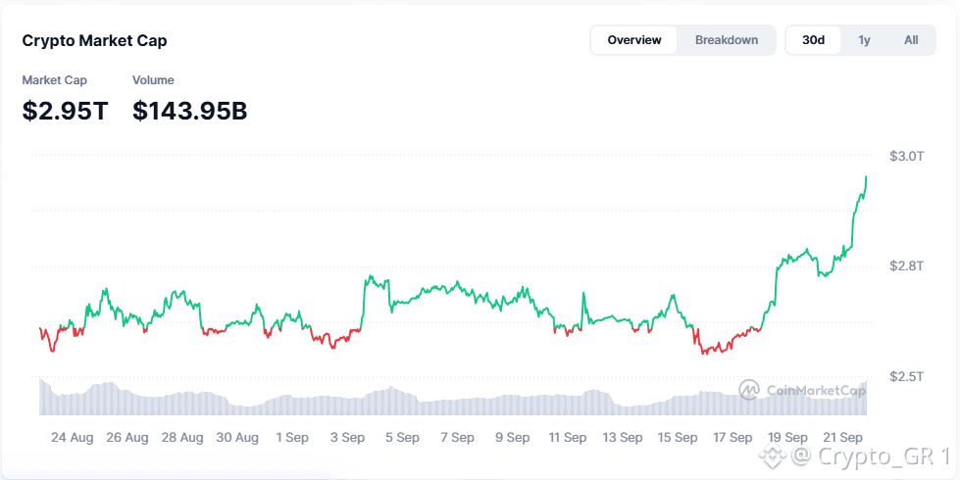The height and width of the screenshot is (480, 960).
Task: Click the Binance logo icon in watermark
Action: (772, 456)
